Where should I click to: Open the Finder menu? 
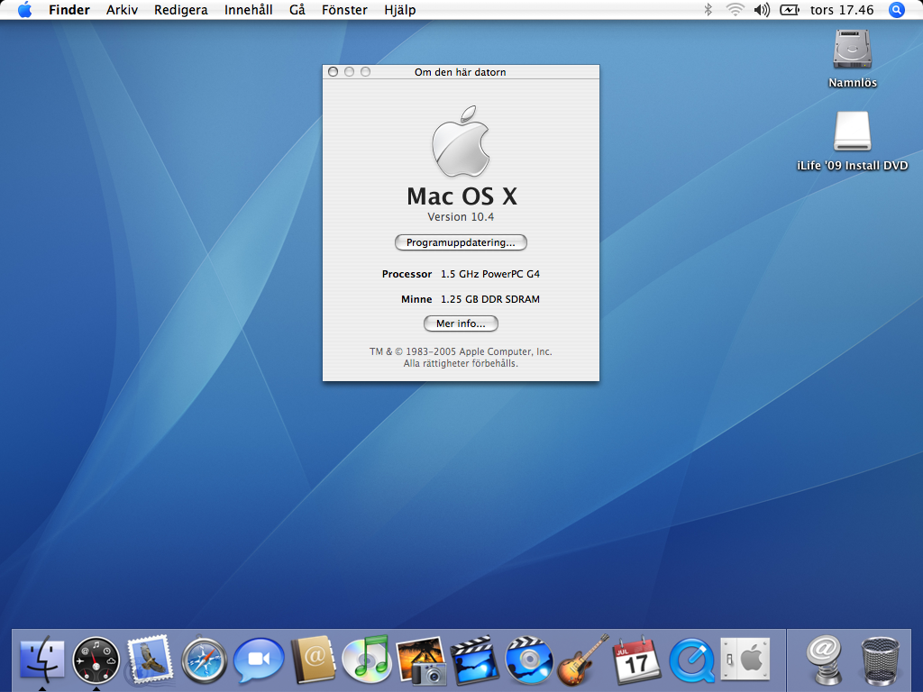tap(69, 10)
